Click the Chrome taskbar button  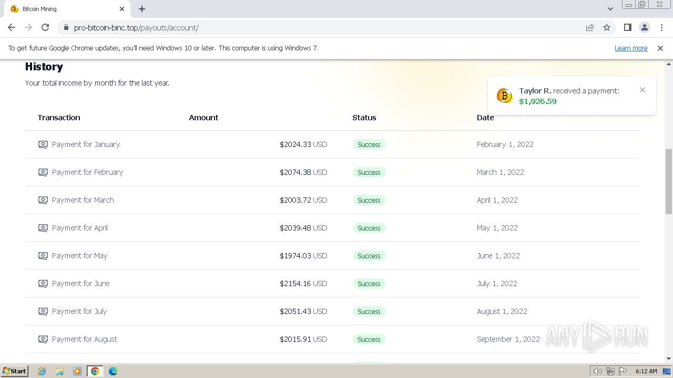point(95,371)
